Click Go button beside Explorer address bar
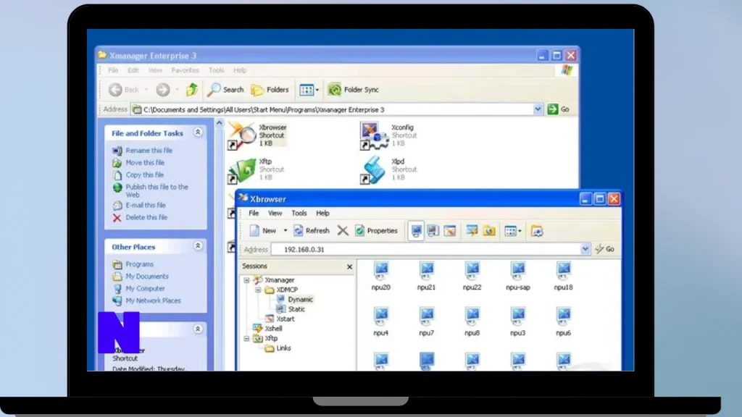The height and width of the screenshot is (417, 742). point(559,109)
